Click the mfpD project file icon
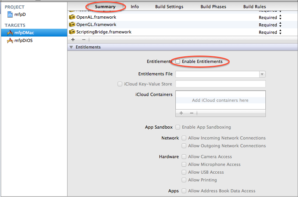Image resolution: width=298 pixels, height=197 pixels. pyautogui.click(x=10, y=15)
